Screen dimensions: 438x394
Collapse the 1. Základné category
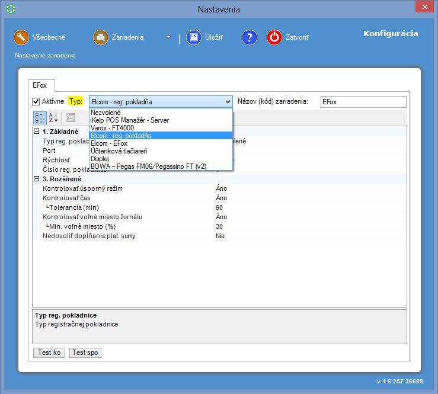coord(37,132)
